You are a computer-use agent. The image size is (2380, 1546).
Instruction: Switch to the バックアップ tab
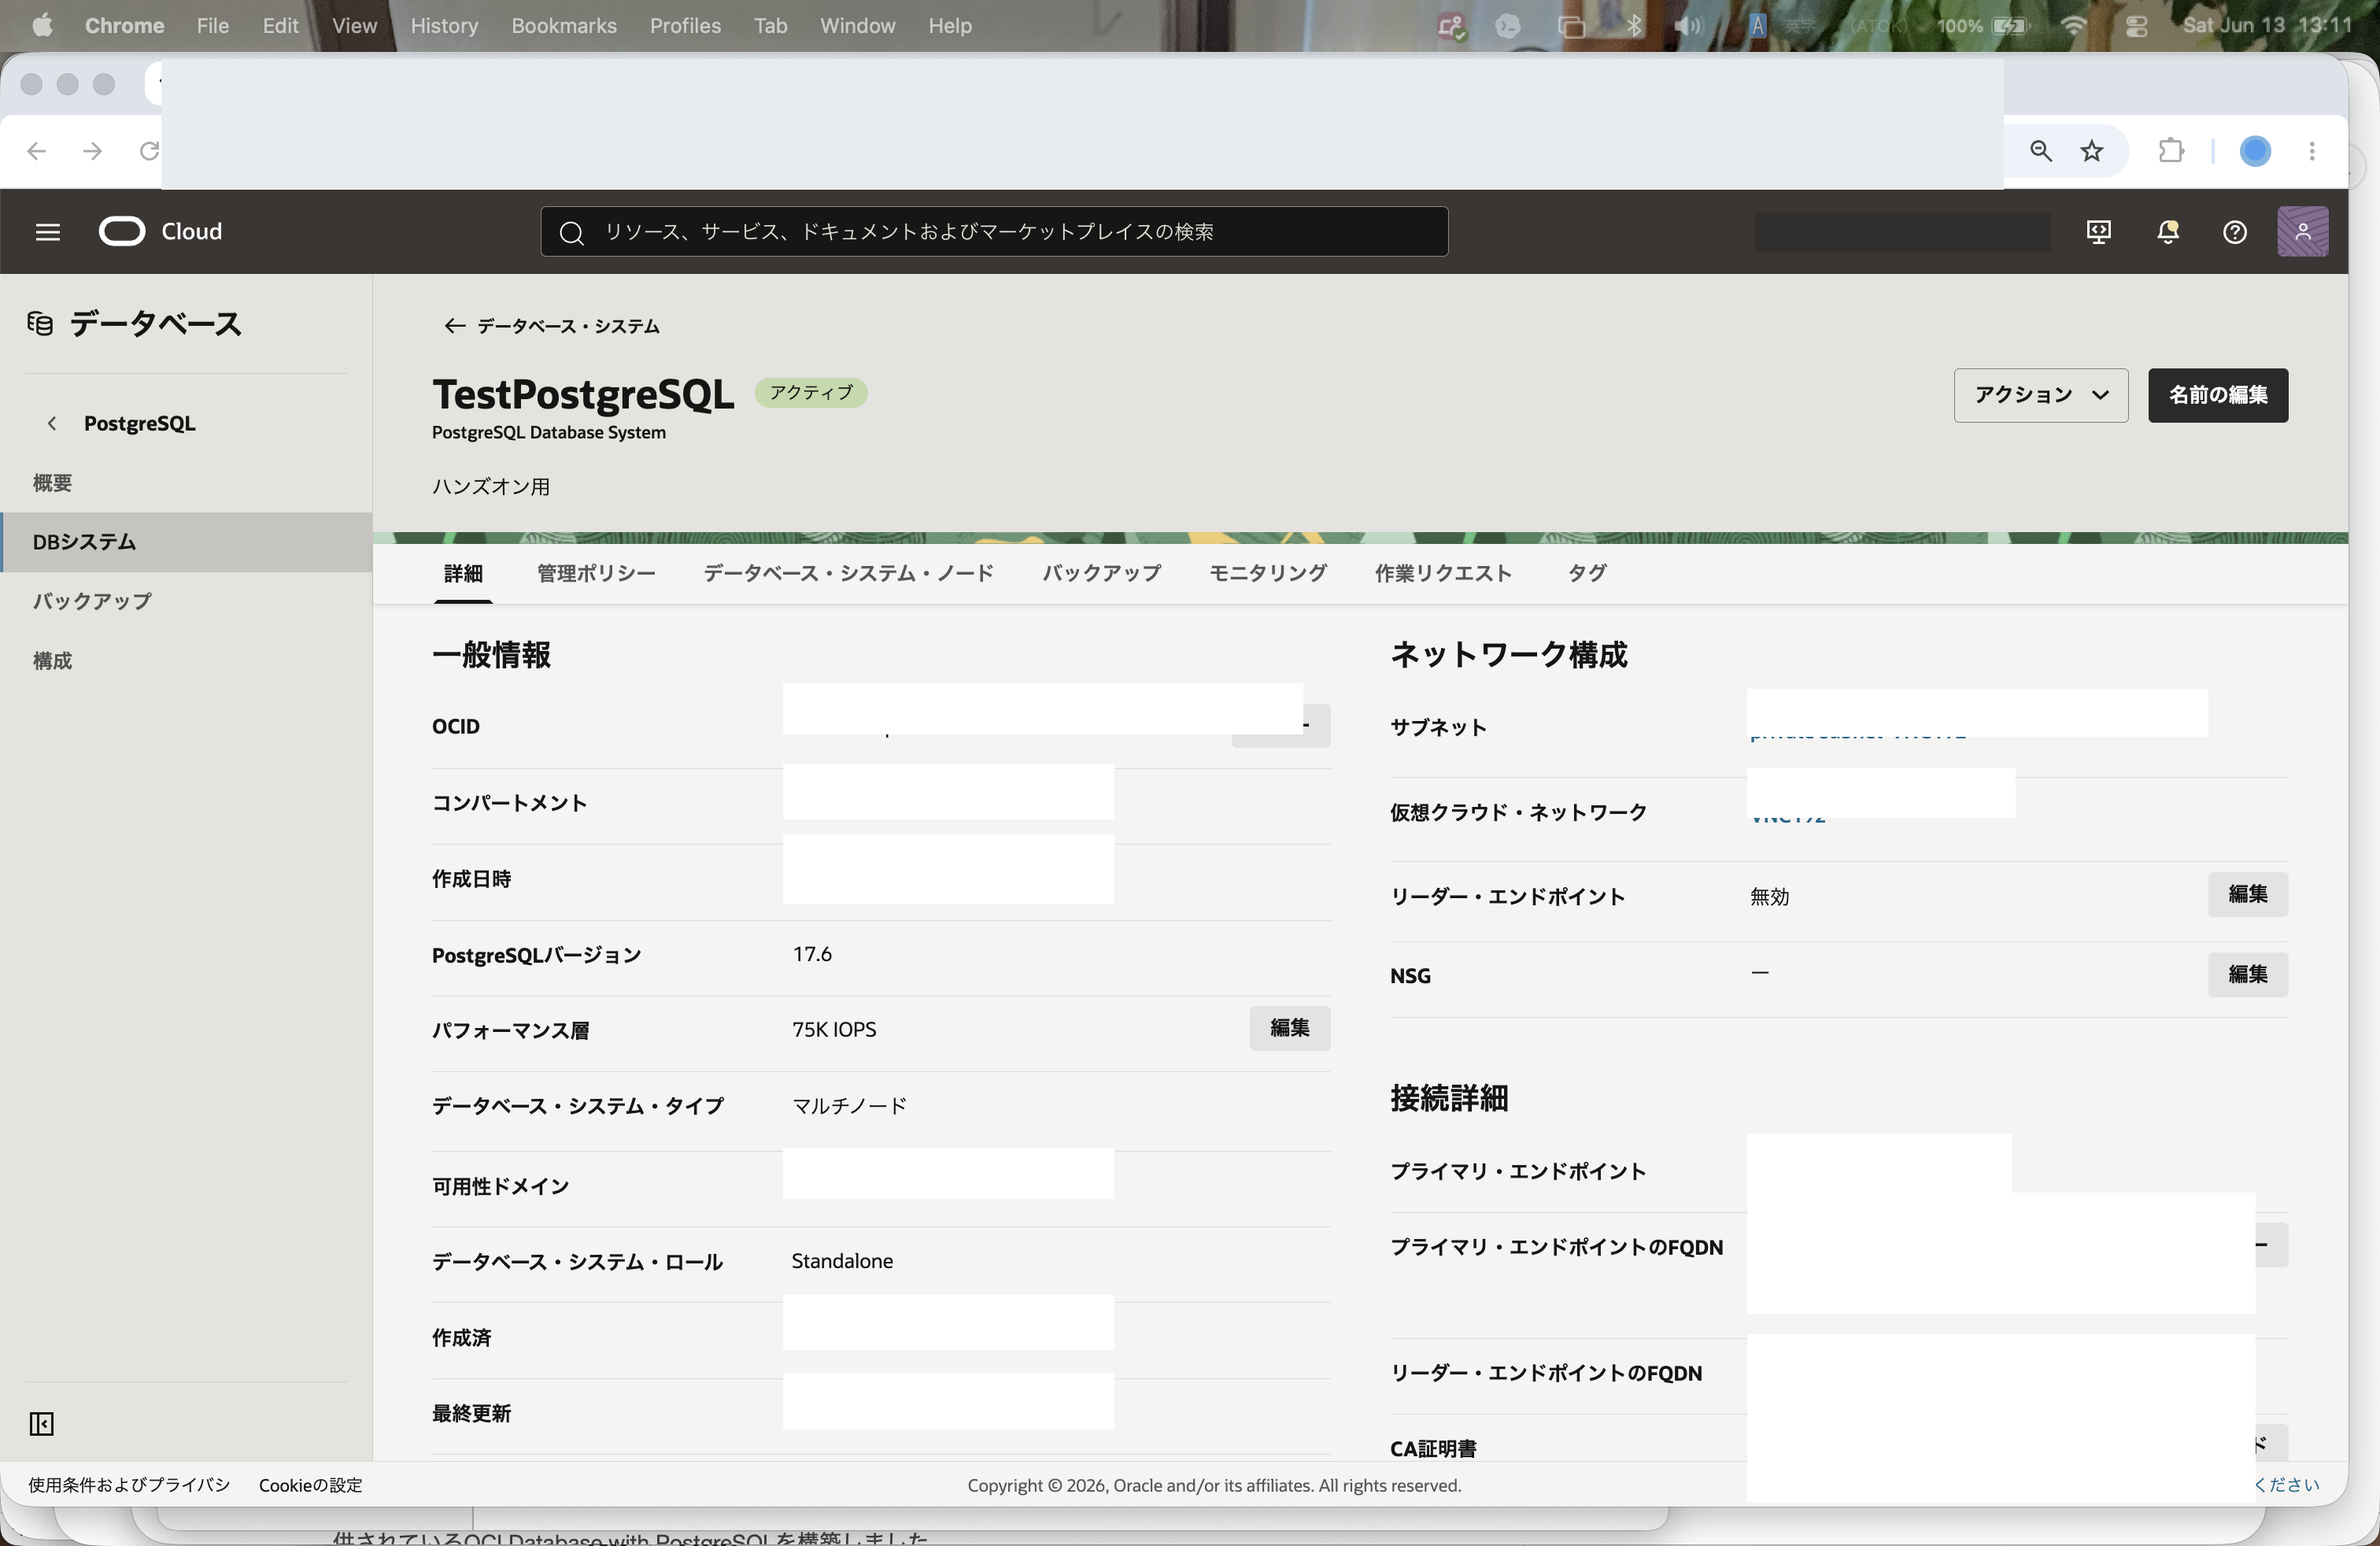[1101, 574]
